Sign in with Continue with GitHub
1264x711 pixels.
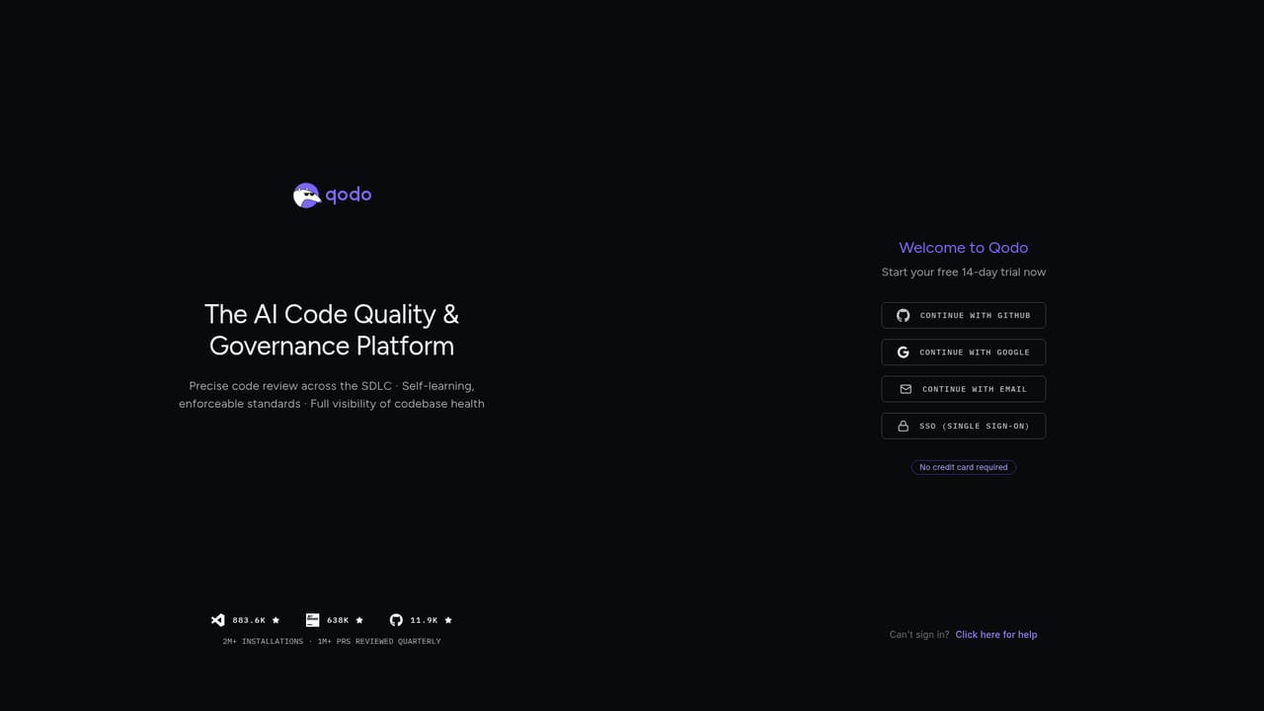964,315
